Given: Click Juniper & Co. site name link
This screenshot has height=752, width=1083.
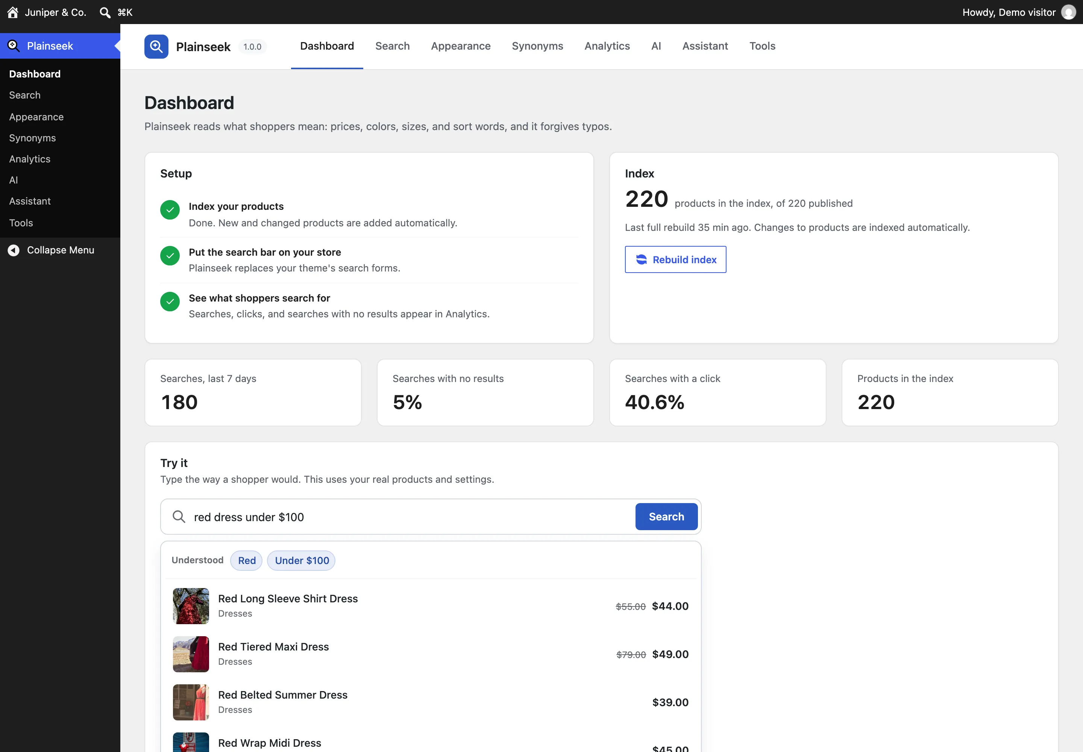Looking at the screenshot, I should click(x=55, y=12).
